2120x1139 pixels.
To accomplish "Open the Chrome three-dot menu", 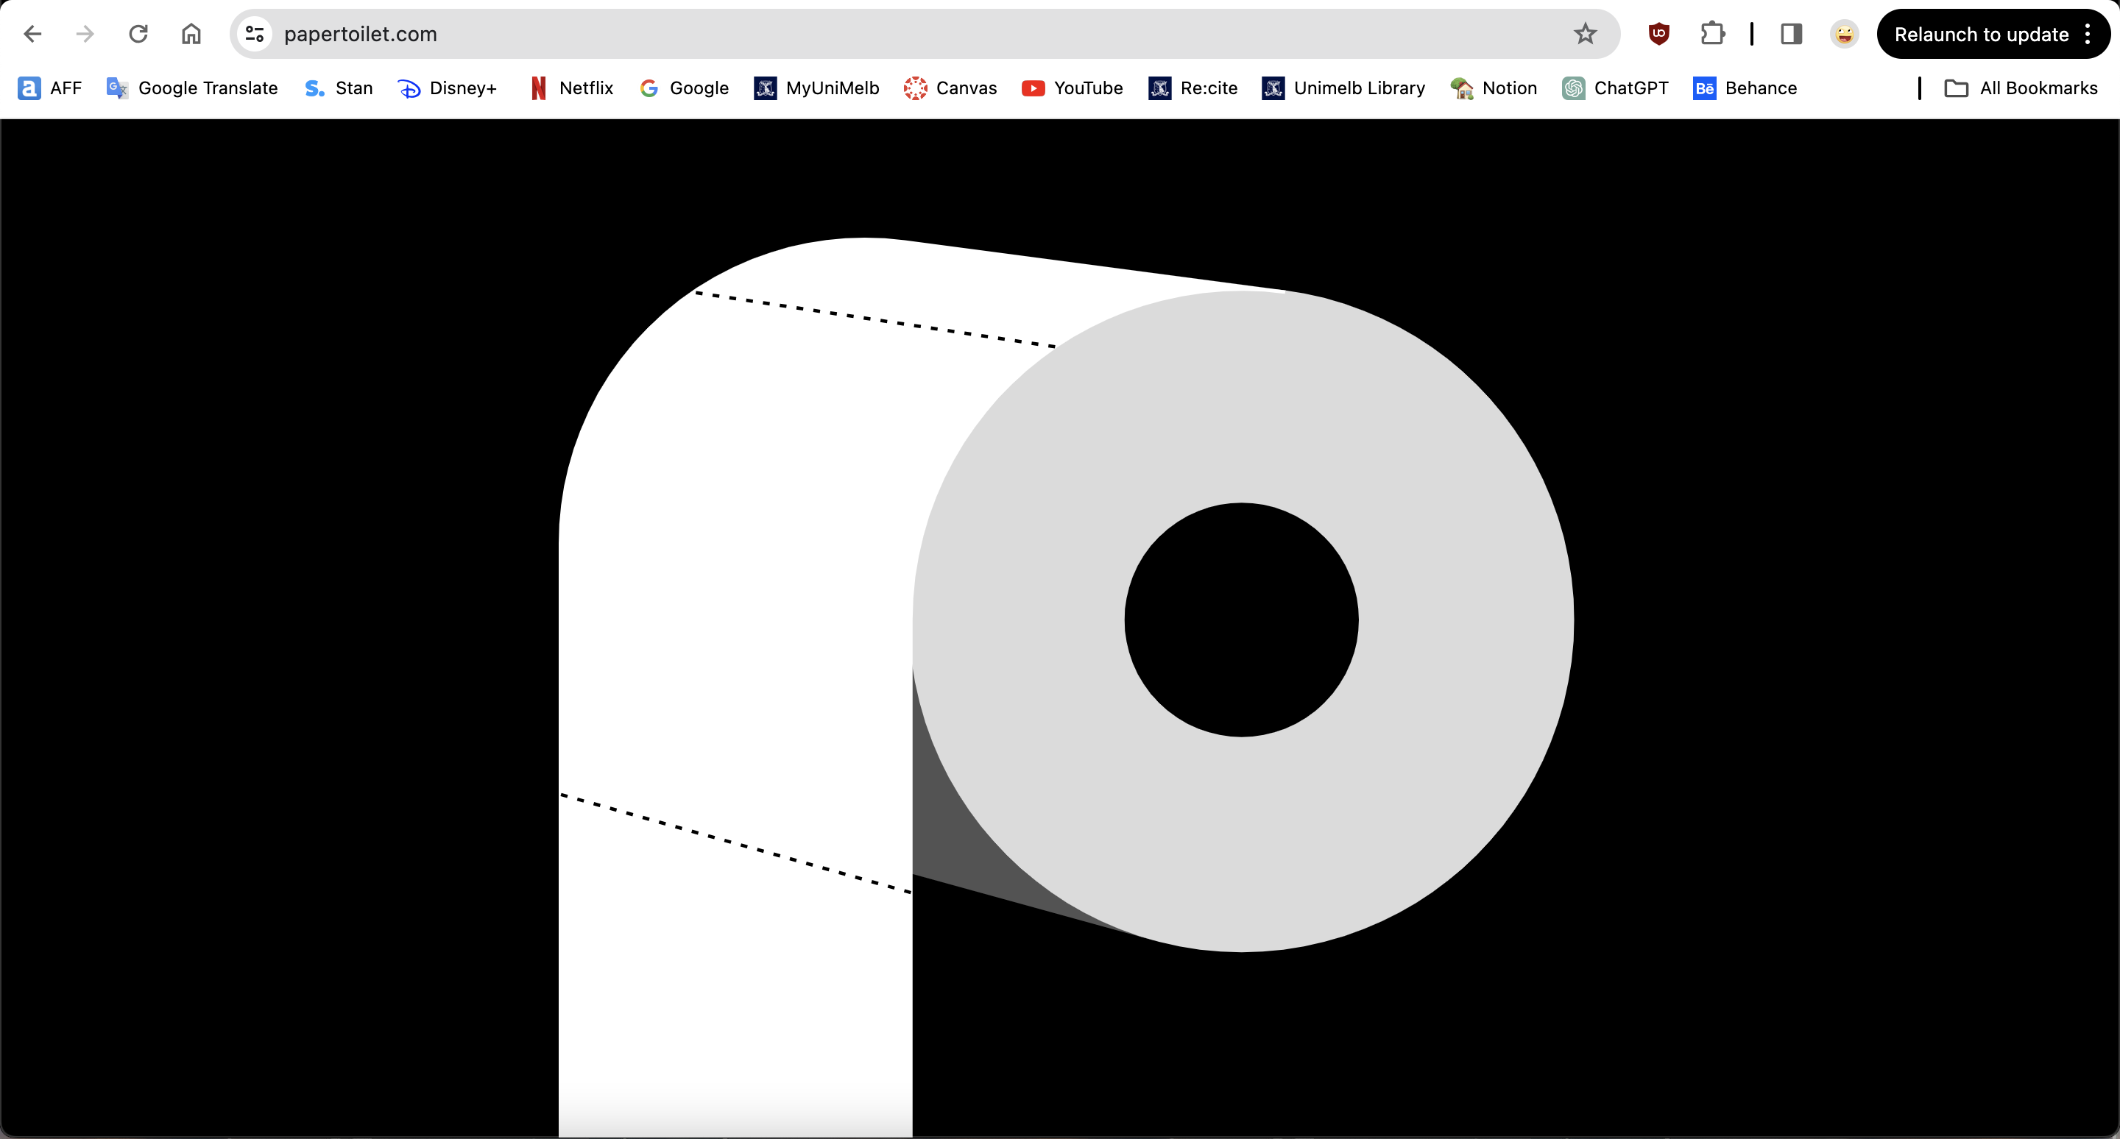I will pos(2088,34).
